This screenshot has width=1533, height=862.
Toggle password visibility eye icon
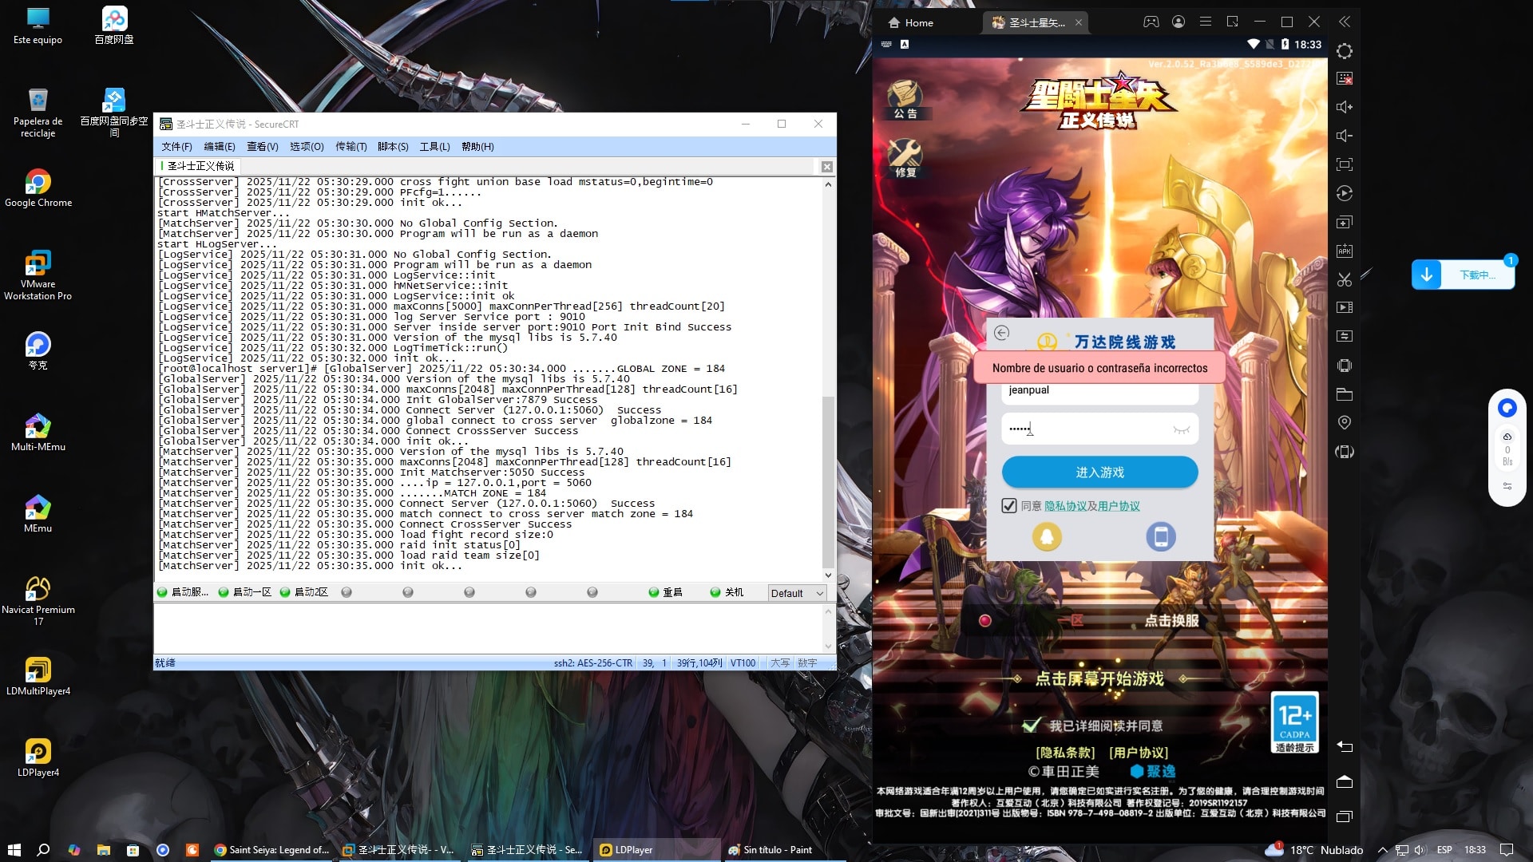pos(1181,429)
